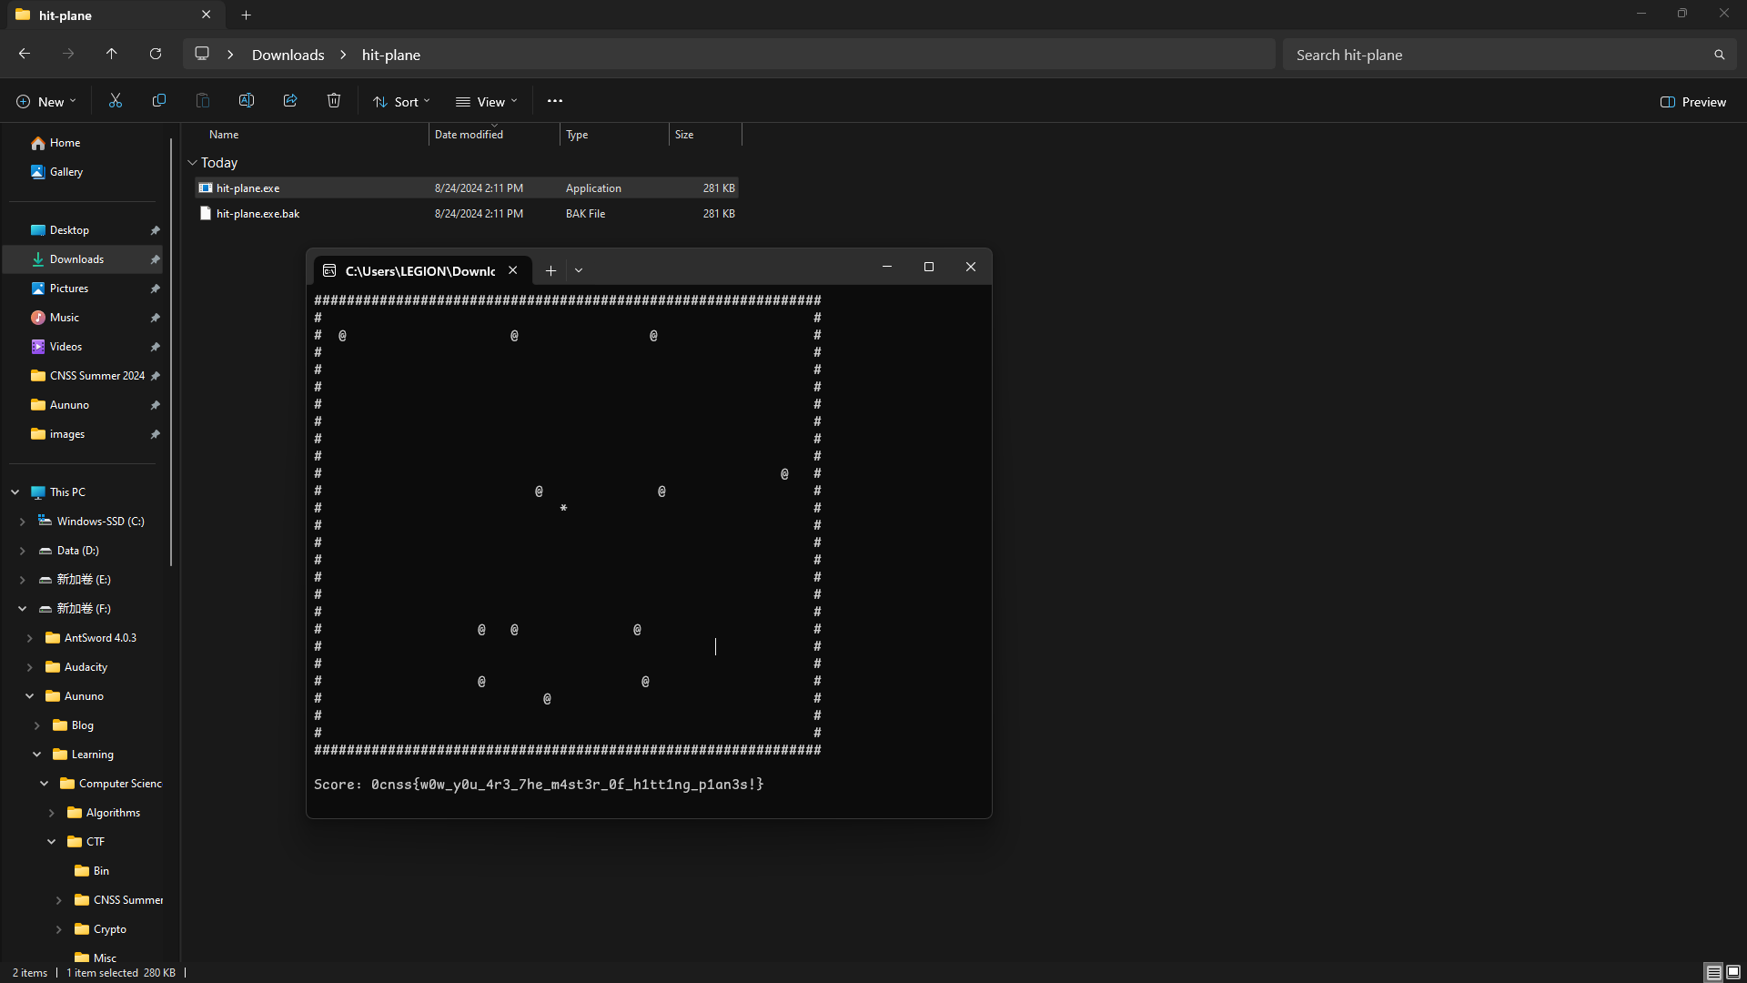The height and width of the screenshot is (983, 1747).
Task: Collapse the Learning folder node
Action: click(x=37, y=755)
